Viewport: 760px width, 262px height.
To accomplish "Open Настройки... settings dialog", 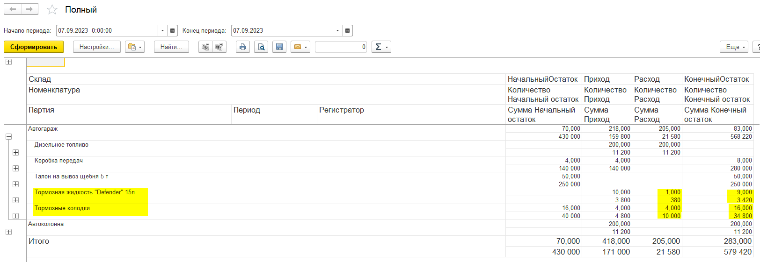I will click(96, 47).
